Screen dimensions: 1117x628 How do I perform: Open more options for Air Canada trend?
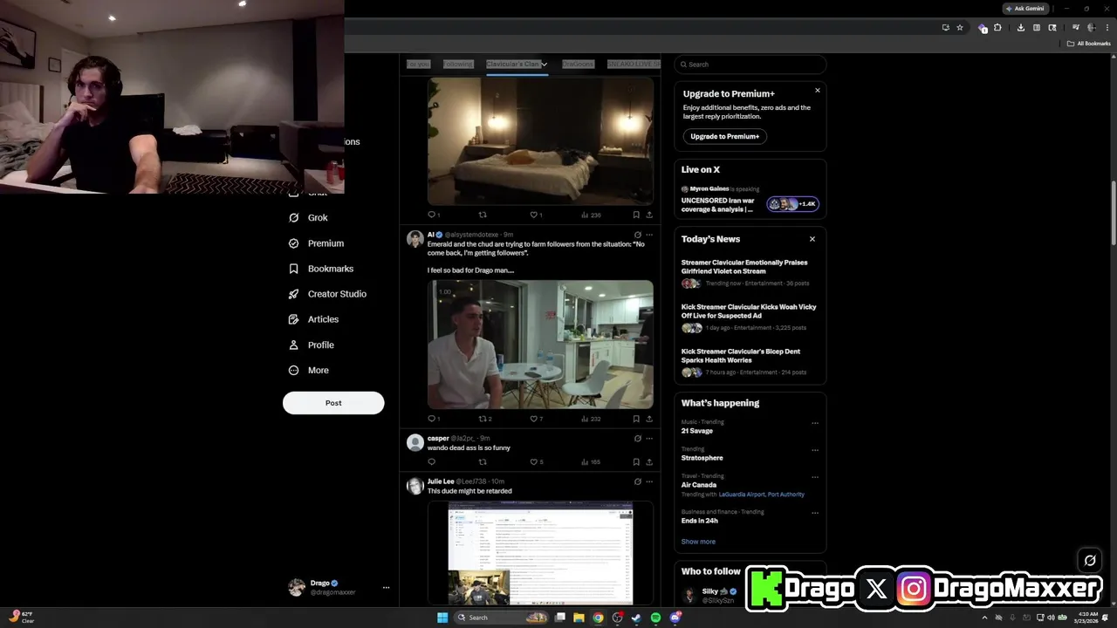(815, 477)
